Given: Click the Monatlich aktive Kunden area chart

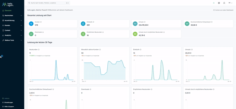Looking at the screenshot, I should [105, 70].
